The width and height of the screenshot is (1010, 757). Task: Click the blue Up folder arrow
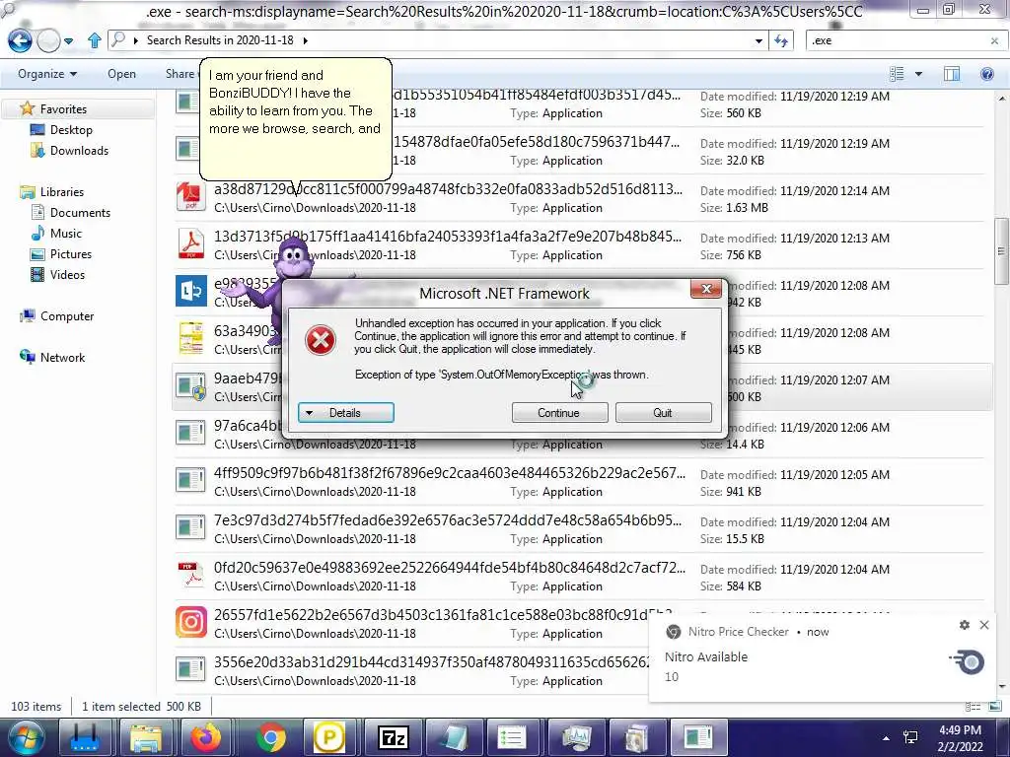94,40
